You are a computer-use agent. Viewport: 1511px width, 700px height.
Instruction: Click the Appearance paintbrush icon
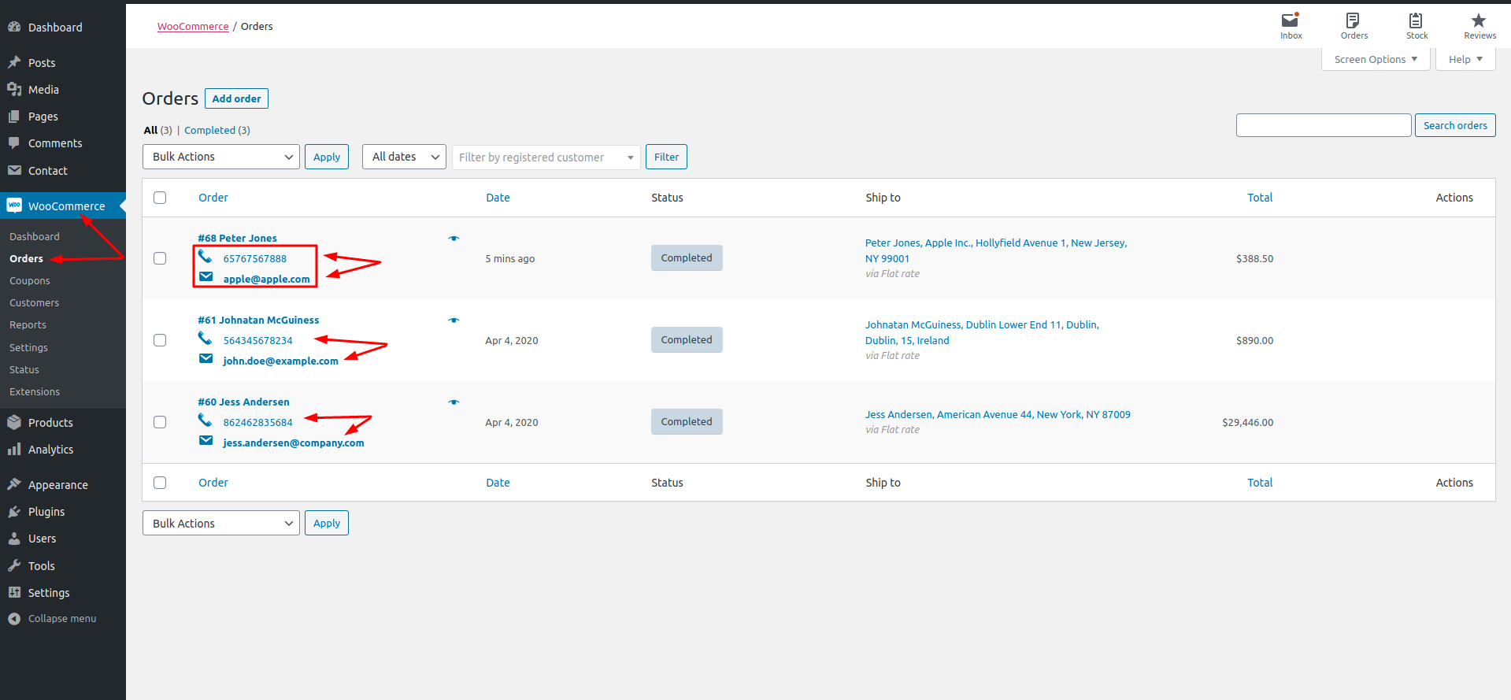(x=14, y=484)
